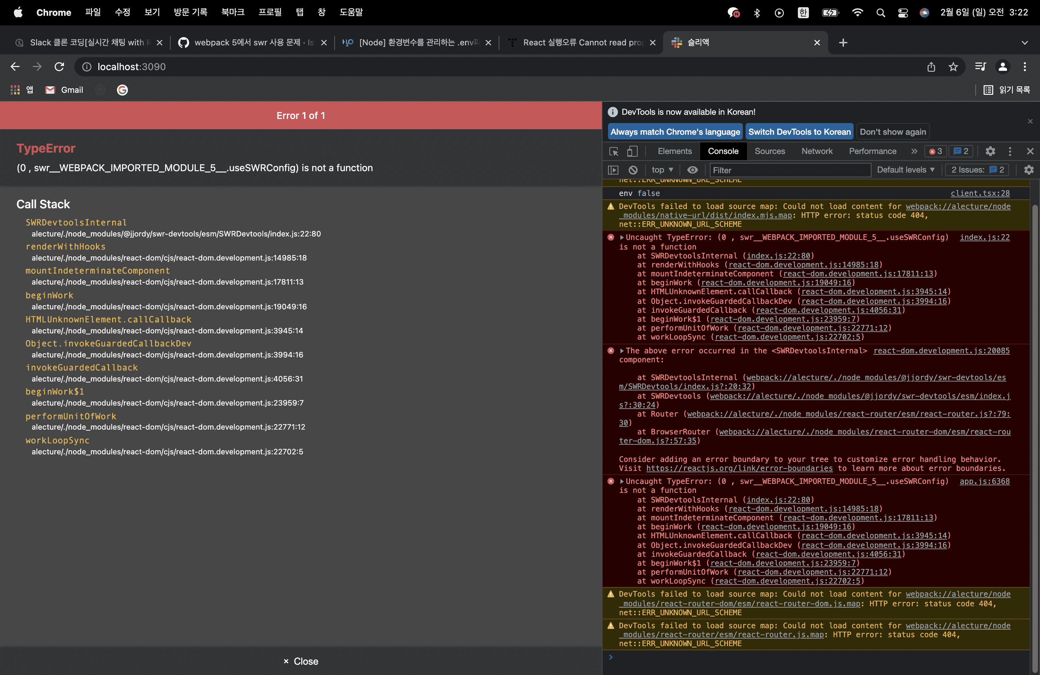Show the console sidebar panel icon
The height and width of the screenshot is (675, 1040).
coord(613,170)
